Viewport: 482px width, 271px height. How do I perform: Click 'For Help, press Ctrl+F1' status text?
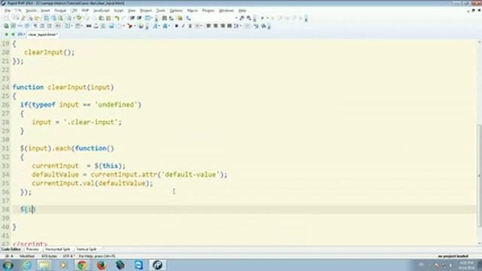97,256
